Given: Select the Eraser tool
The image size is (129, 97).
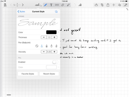Looking at the screenshot, I should (62, 5).
